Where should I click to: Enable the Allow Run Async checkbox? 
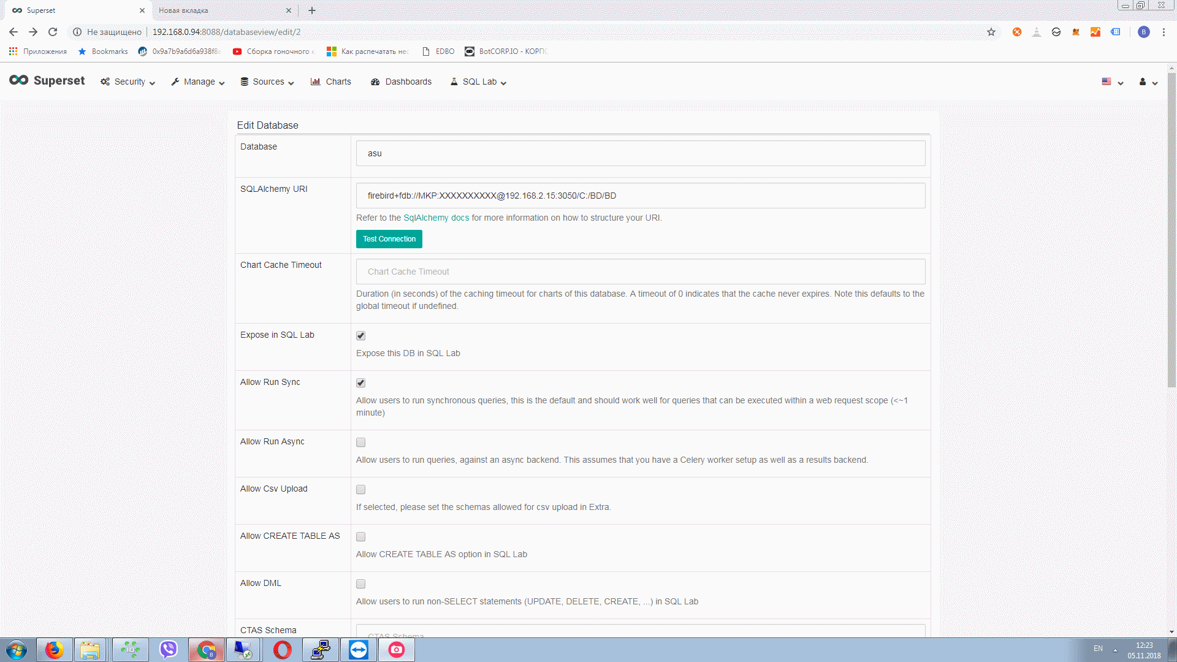[x=360, y=442]
